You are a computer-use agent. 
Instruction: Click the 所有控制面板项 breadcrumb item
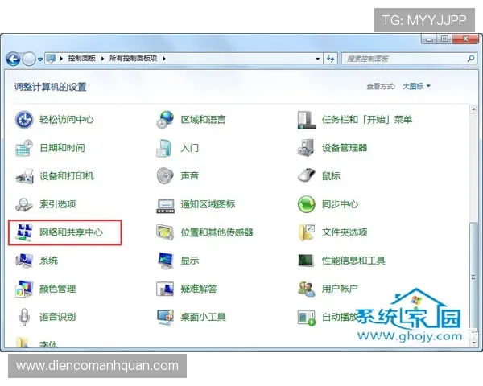coord(134,59)
